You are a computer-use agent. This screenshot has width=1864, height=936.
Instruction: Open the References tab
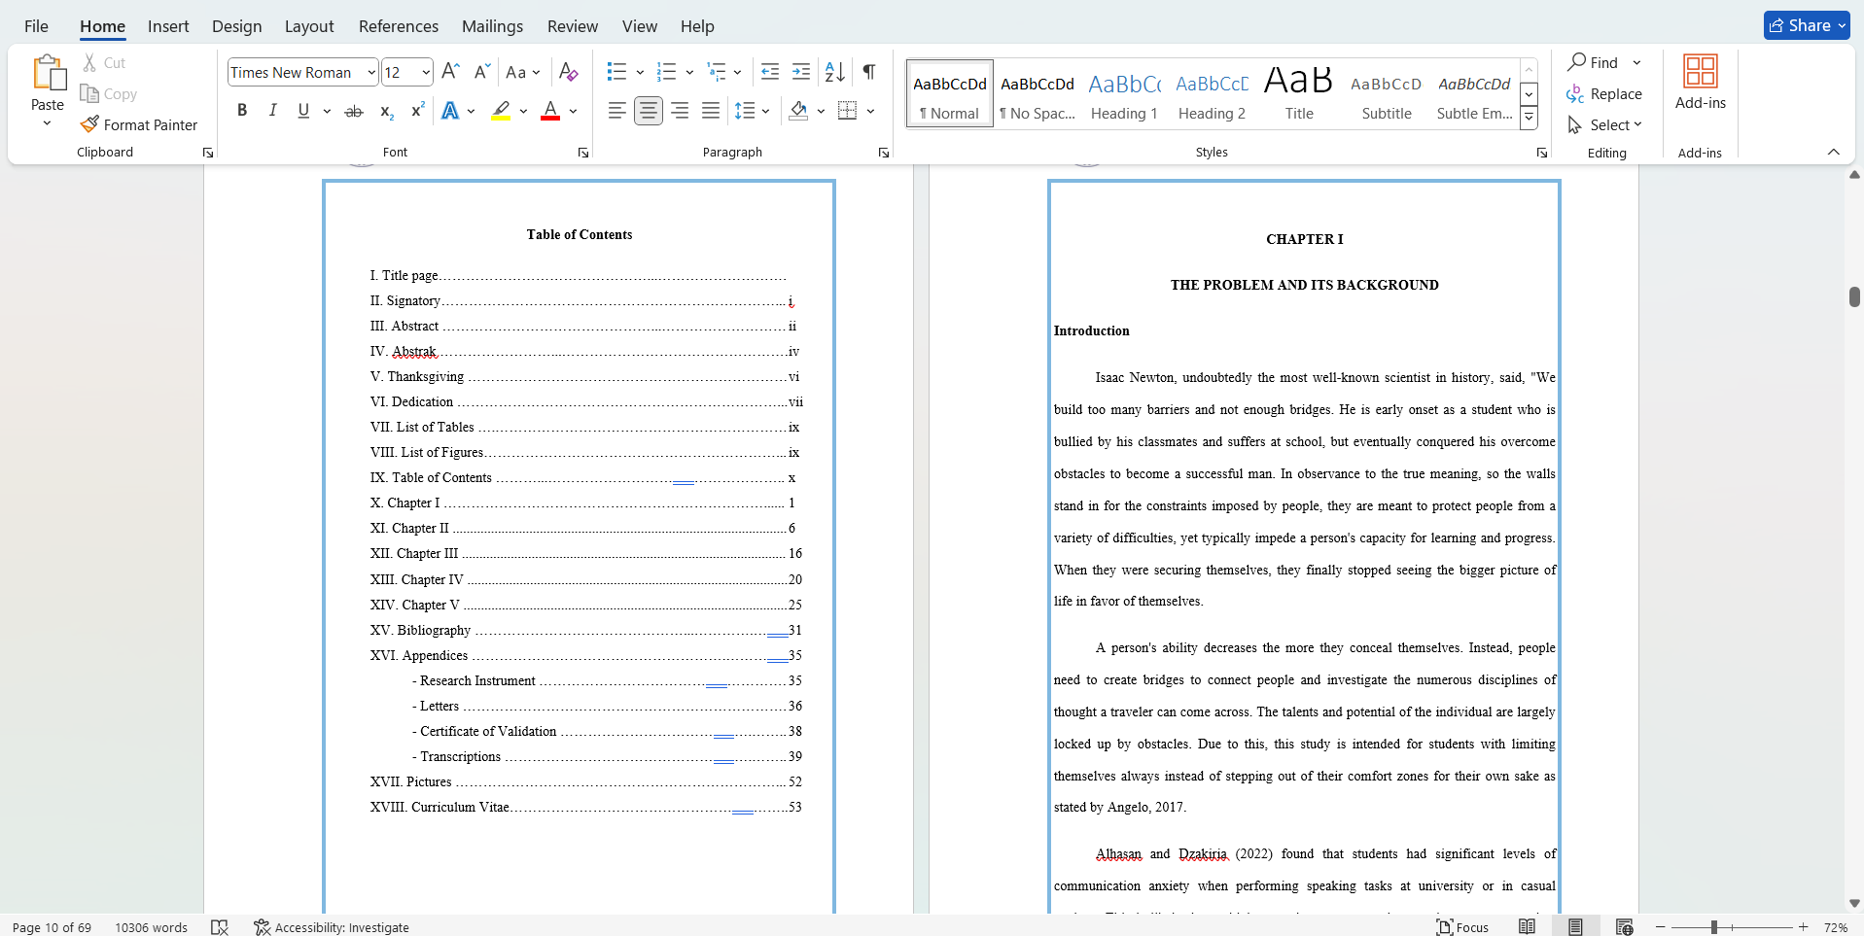point(398,26)
